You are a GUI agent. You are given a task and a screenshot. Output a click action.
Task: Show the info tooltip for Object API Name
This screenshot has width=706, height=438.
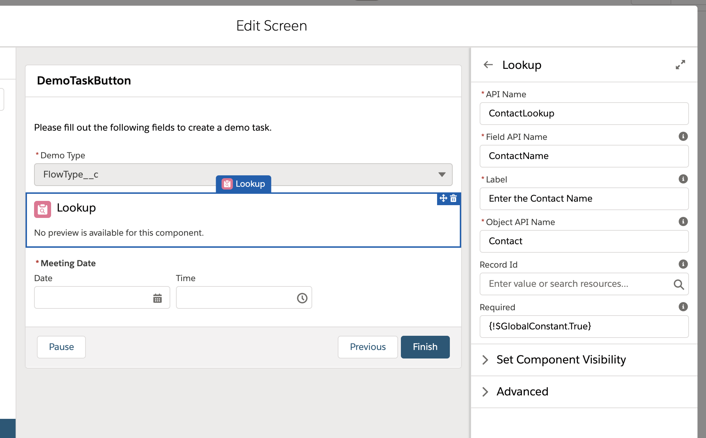coord(683,222)
